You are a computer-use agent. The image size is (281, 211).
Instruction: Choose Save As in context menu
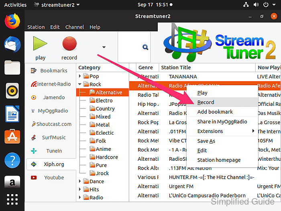222,141
